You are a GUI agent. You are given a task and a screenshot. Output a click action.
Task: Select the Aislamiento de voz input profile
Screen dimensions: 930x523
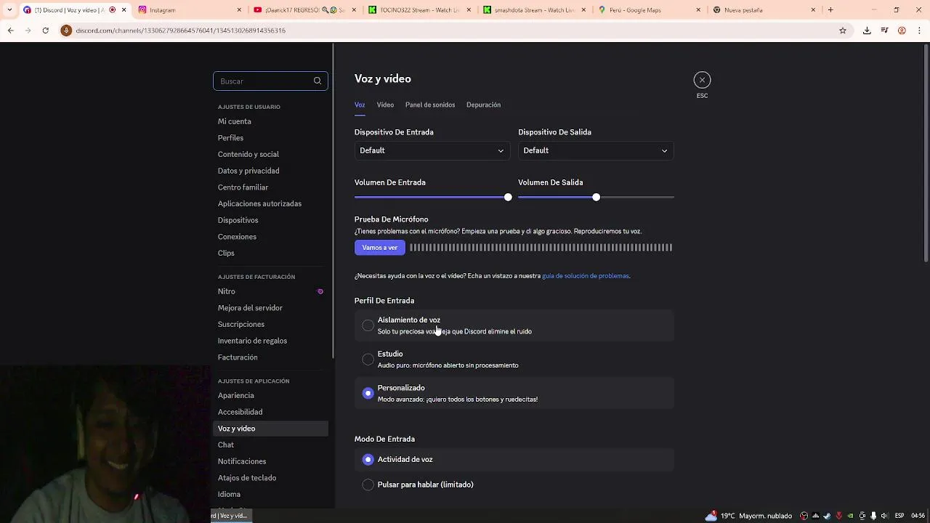[514, 325]
